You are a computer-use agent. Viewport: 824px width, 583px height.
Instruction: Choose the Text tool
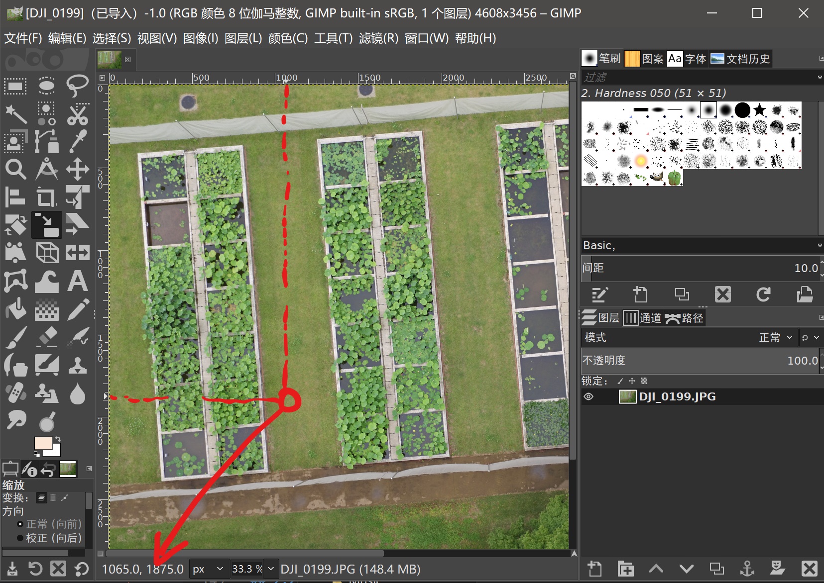[x=78, y=281]
